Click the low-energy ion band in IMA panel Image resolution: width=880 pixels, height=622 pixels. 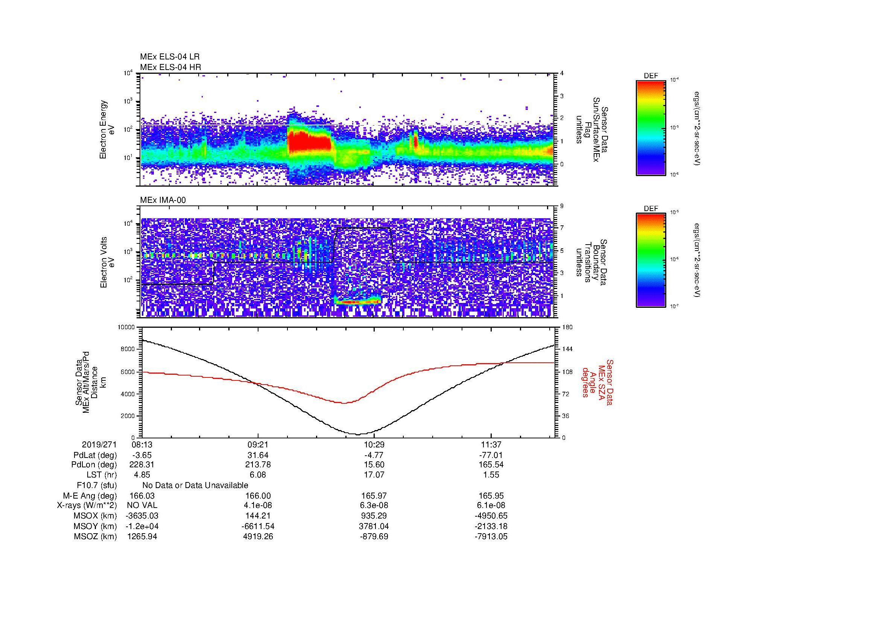[x=357, y=302]
